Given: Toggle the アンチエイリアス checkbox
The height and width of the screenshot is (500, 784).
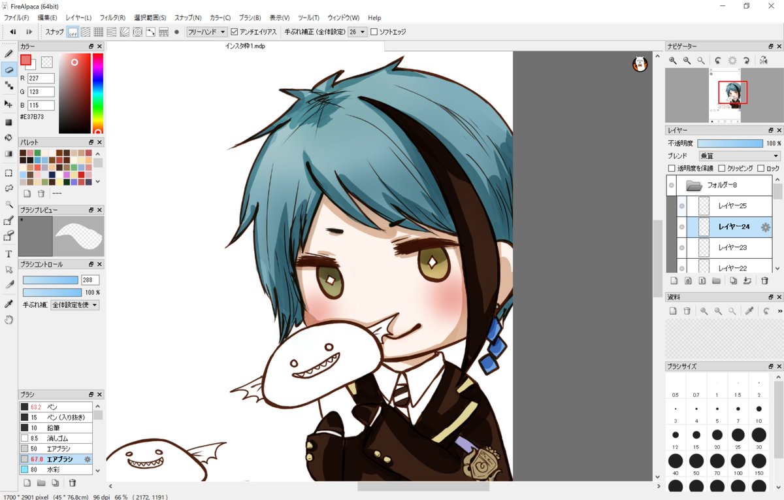Looking at the screenshot, I should tap(235, 31).
